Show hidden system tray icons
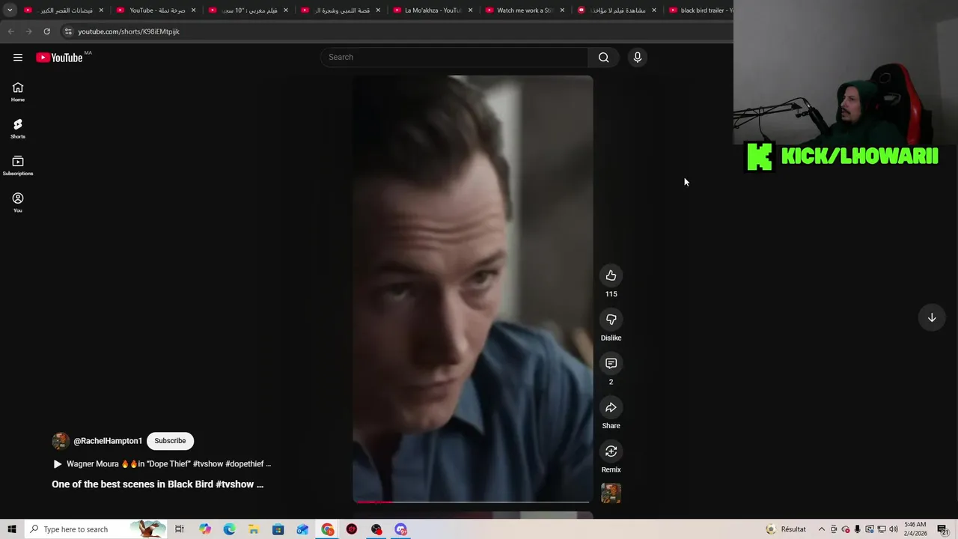The width and height of the screenshot is (958, 539). [x=821, y=529]
